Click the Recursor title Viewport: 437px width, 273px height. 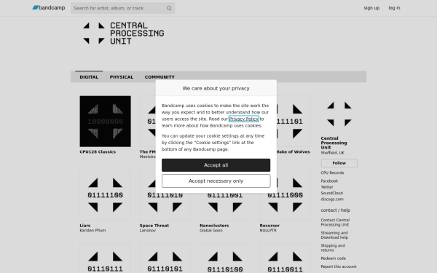[269, 226]
